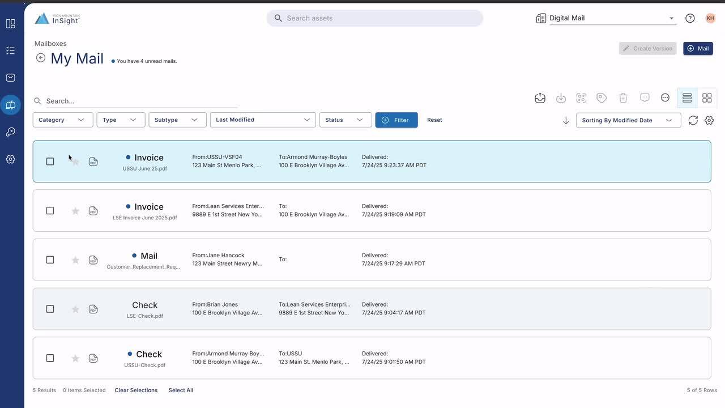
Task: Open the comment bubble icon
Action: (645, 97)
